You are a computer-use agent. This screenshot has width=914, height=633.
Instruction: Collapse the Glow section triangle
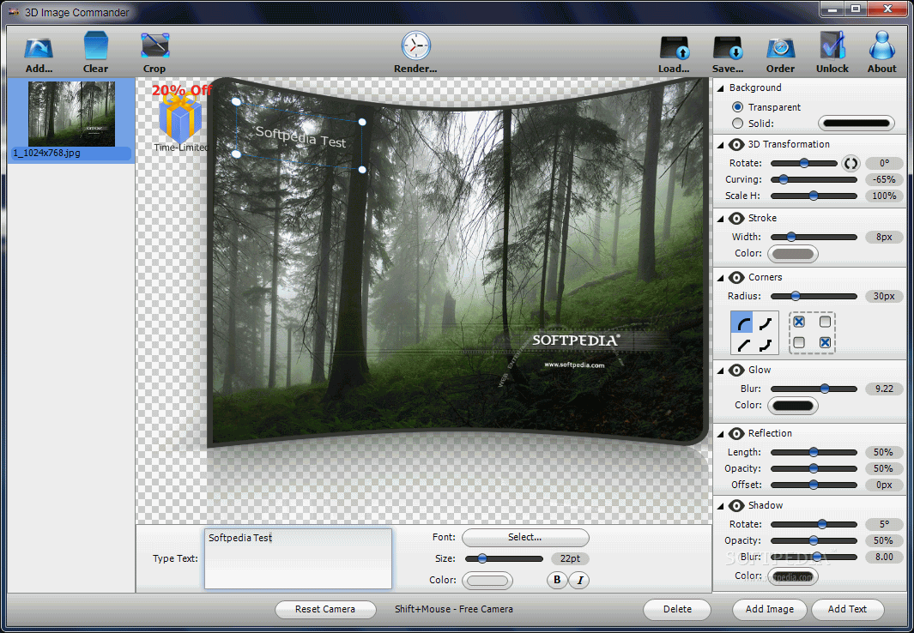721,371
